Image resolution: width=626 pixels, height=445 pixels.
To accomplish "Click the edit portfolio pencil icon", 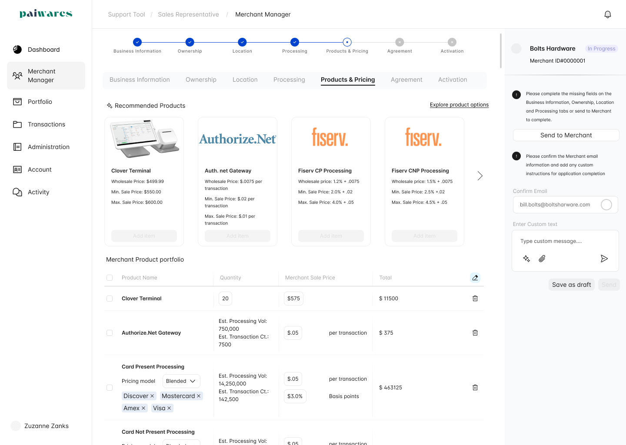I will point(475,278).
